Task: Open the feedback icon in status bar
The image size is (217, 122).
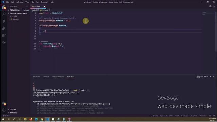Action: pyautogui.click(x=210, y=116)
